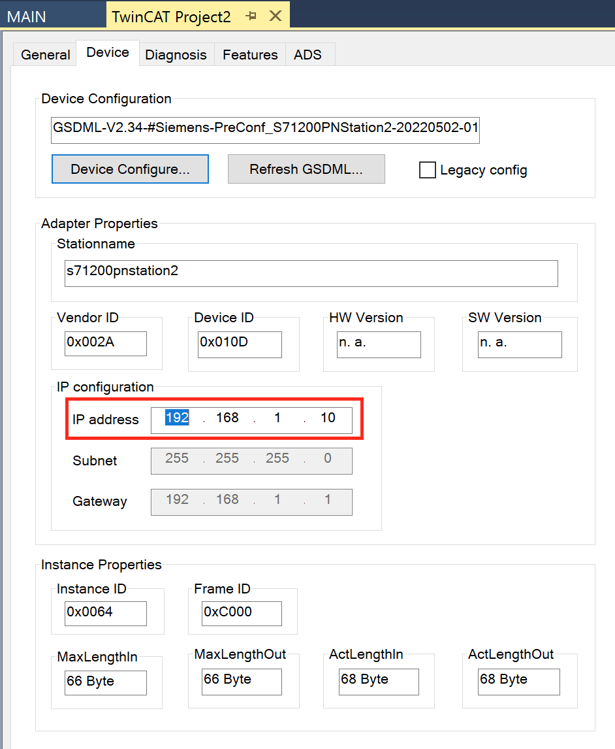Click the last IP address octet 10
This screenshot has height=749, width=615.
point(328,418)
